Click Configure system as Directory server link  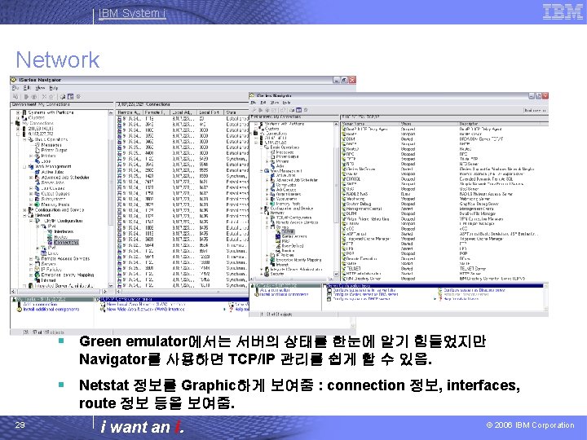(x=474, y=290)
